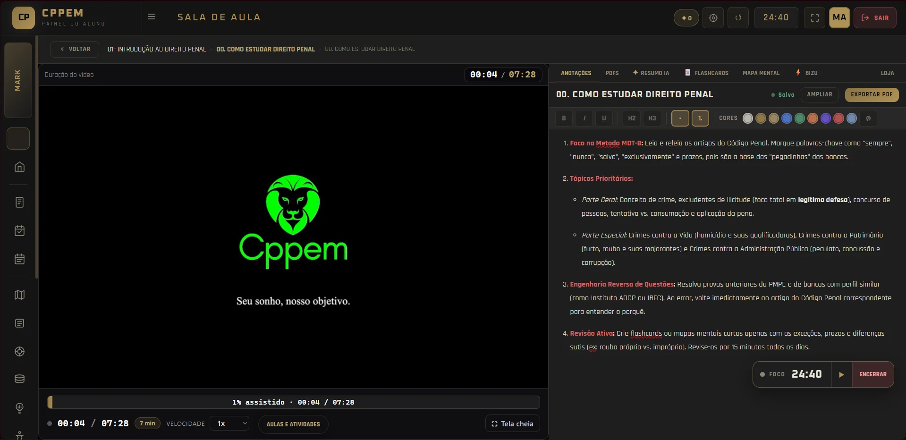
Task: Click the focus target icon in header
Action: pyautogui.click(x=713, y=18)
